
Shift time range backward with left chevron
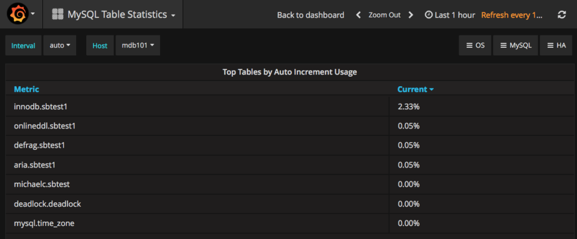358,15
